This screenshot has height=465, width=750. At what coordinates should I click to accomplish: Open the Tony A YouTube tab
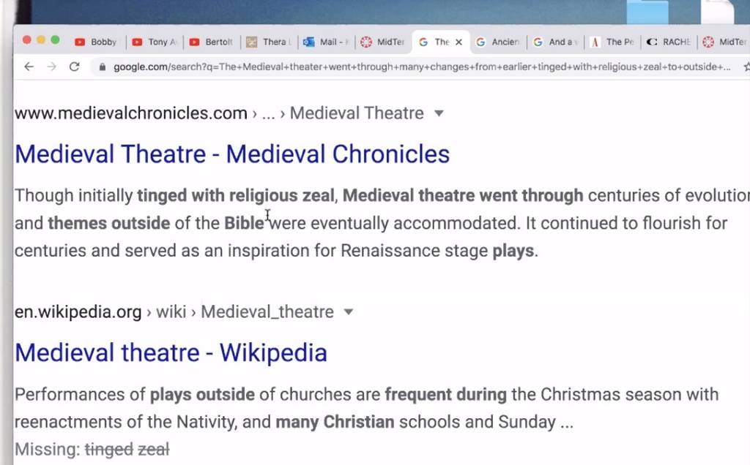point(155,42)
